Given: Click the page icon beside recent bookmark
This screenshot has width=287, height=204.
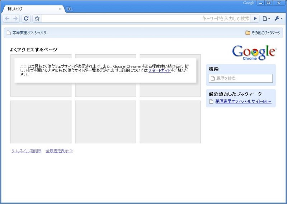Looking at the screenshot, I should point(211,102).
